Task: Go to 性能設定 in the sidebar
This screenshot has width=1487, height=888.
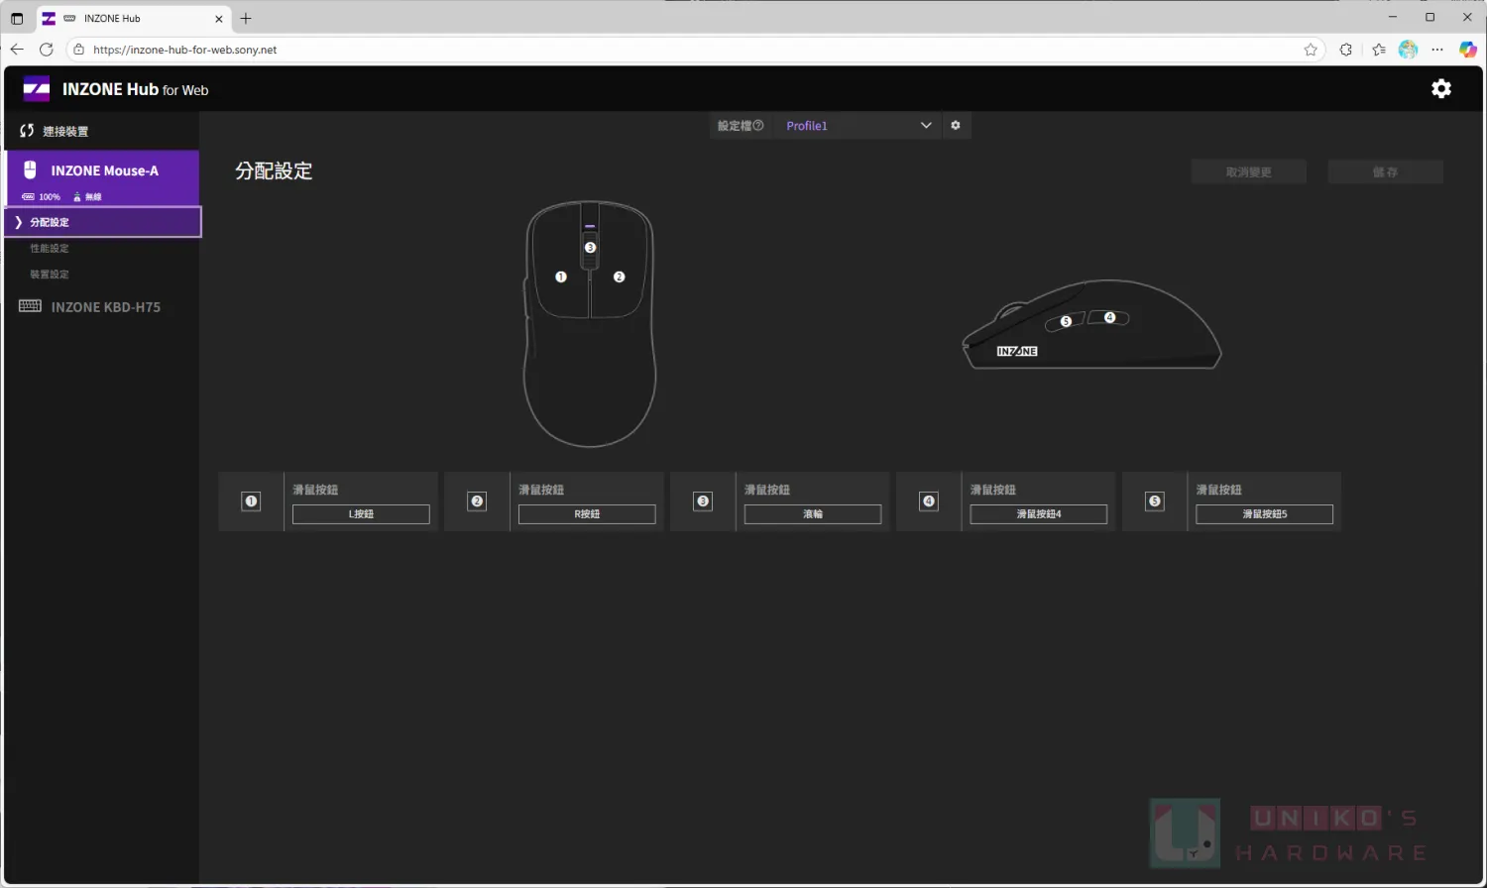Action: pyautogui.click(x=50, y=249)
